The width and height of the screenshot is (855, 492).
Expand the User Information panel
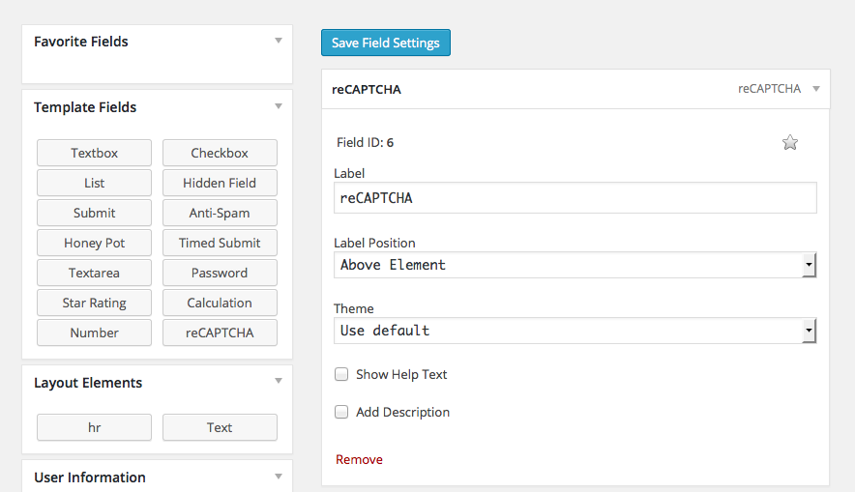click(x=278, y=477)
